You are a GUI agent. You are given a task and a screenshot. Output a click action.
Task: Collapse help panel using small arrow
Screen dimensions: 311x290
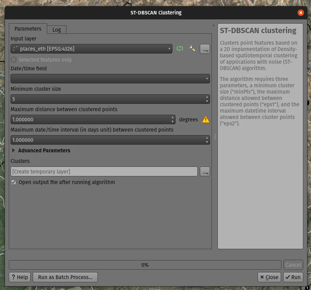tap(213, 25)
